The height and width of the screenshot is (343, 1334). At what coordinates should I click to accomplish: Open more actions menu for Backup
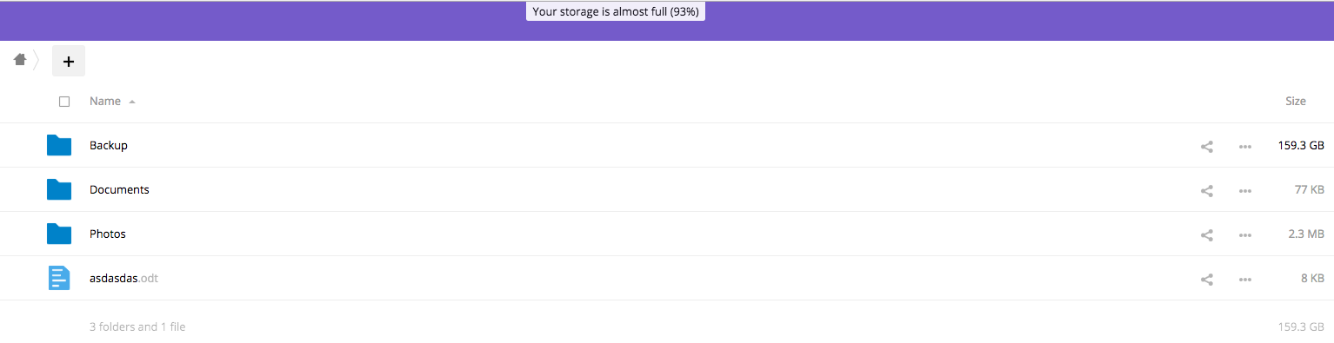tap(1245, 146)
